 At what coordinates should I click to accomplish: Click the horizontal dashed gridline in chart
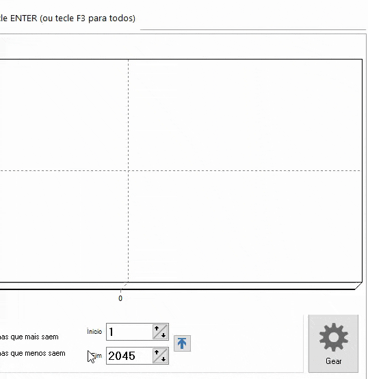point(181,170)
